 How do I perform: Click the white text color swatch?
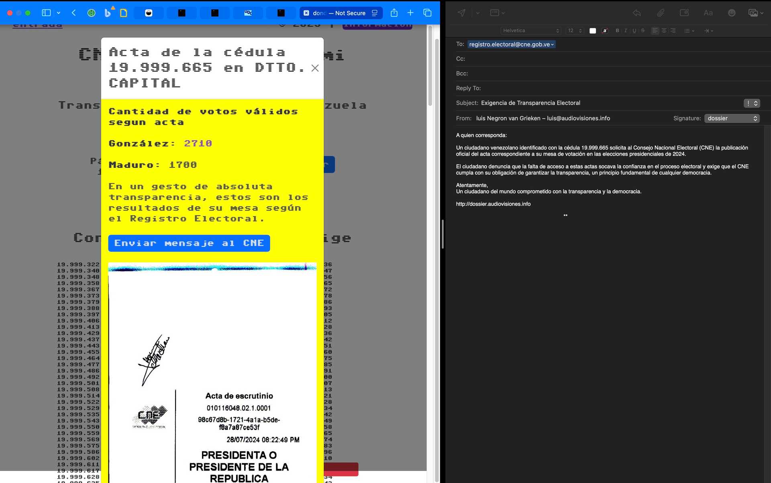pos(593,30)
